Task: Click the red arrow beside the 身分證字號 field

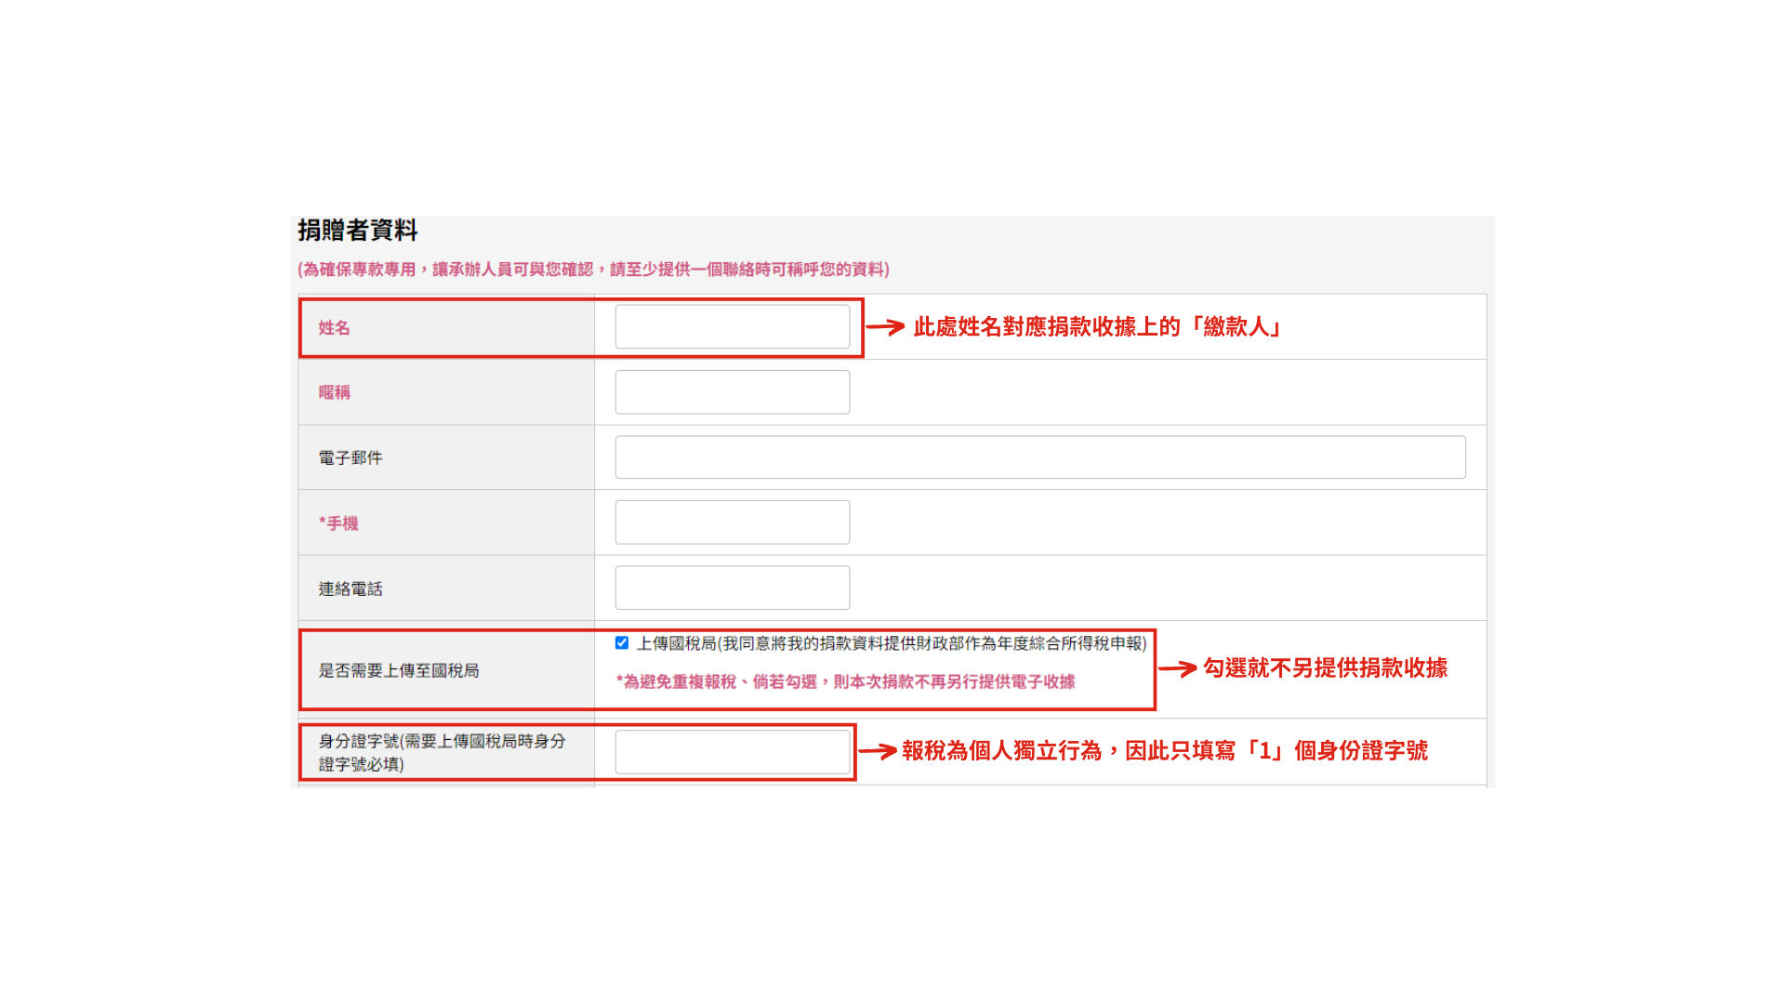Action: pos(877,751)
